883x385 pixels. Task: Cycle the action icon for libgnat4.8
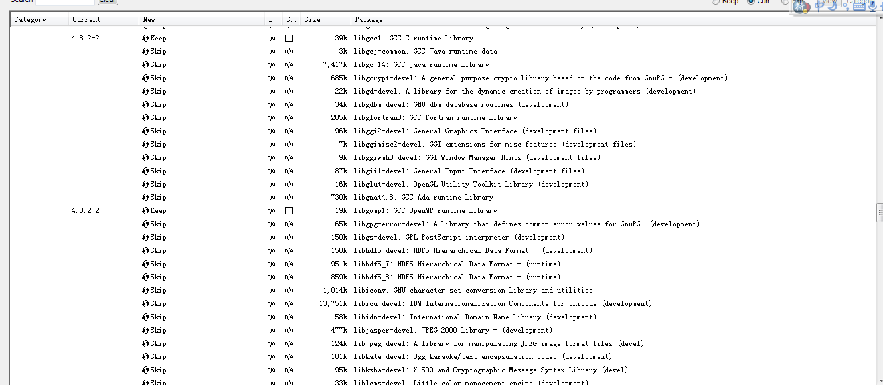coord(146,198)
